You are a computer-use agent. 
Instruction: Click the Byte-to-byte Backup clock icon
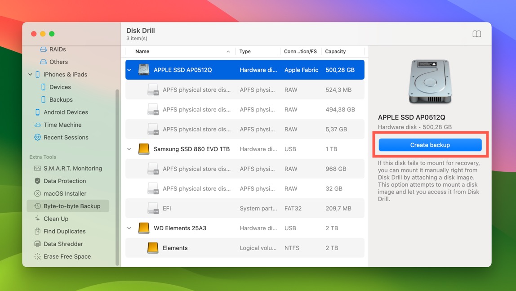(37, 206)
